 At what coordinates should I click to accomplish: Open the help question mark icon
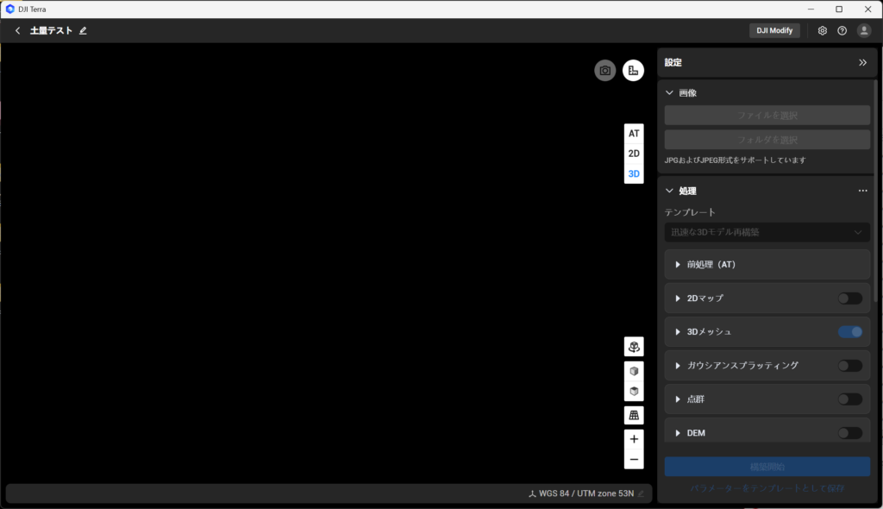point(842,30)
